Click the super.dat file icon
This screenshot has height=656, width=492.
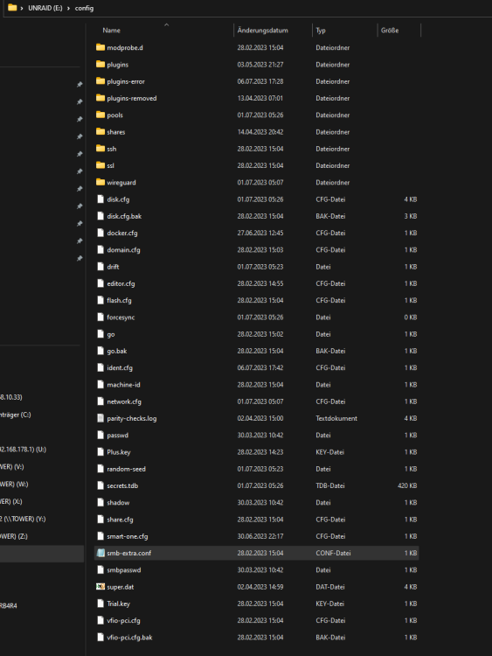click(100, 587)
